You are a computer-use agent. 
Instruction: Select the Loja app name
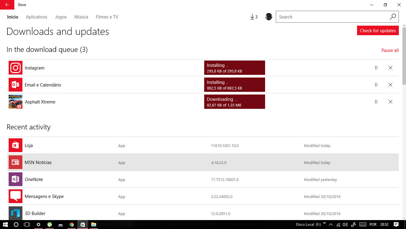(29, 146)
